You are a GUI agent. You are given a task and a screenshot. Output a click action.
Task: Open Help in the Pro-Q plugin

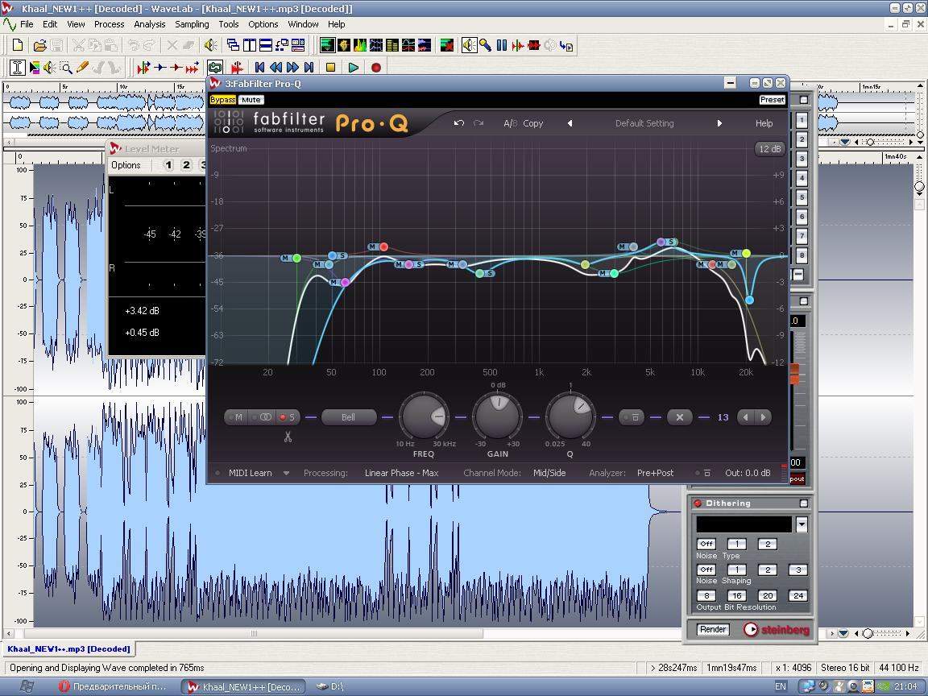pyautogui.click(x=764, y=123)
